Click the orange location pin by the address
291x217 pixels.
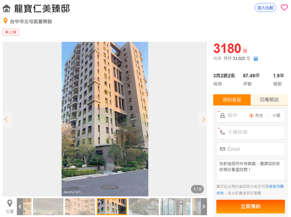tap(6, 21)
